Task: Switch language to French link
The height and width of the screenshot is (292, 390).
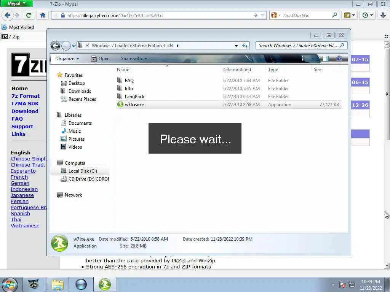Action: [19, 177]
